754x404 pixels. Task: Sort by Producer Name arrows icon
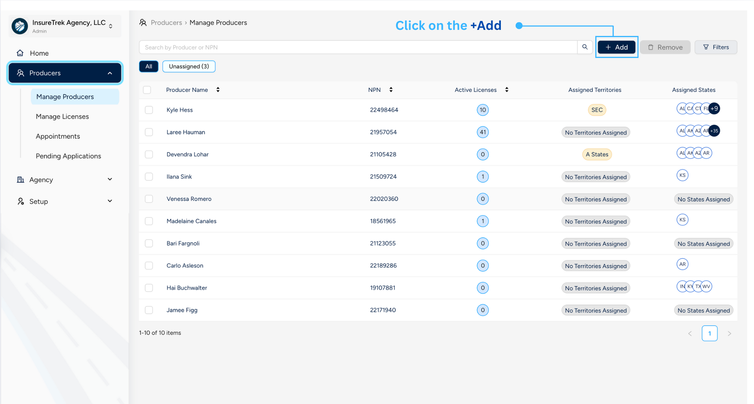point(218,90)
